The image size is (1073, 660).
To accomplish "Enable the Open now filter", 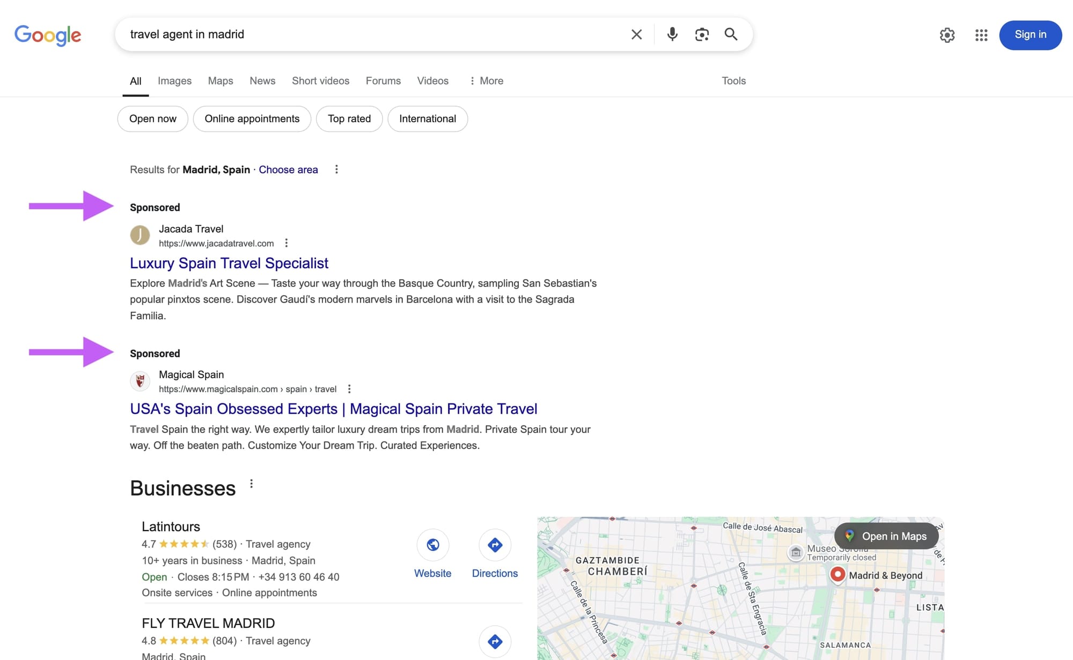I will coord(152,119).
